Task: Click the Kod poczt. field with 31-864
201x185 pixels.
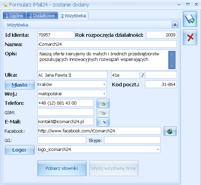Action: coord(161,84)
